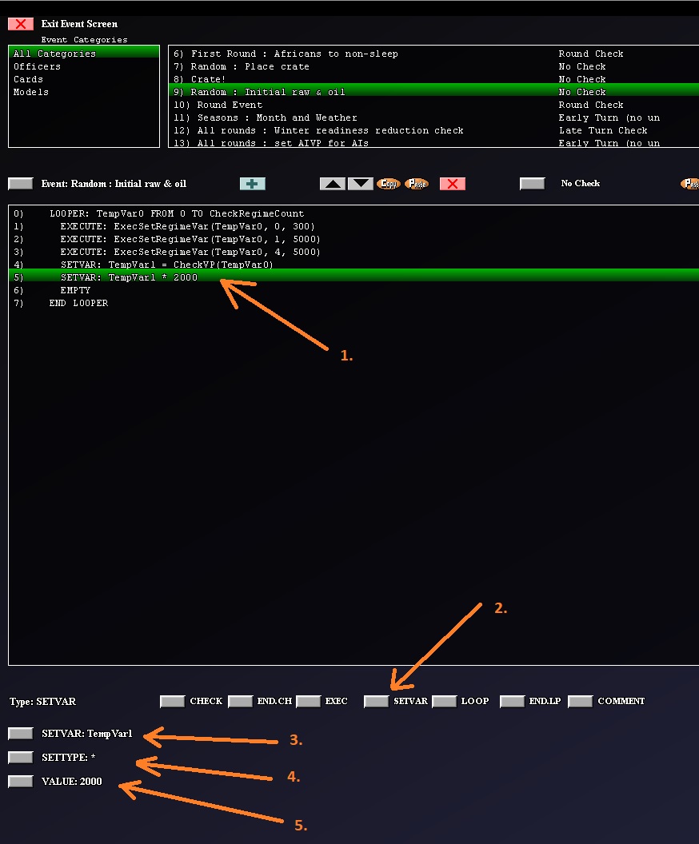This screenshot has width=699, height=844.
Task: Select line 6 EMPTY
Action: pos(353,290)
